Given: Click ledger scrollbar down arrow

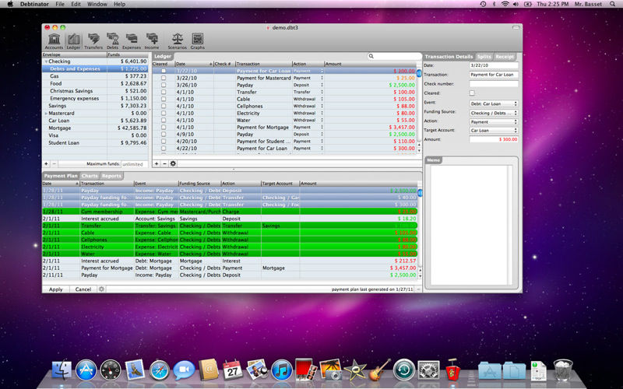Looking at the screenshot, I should [419, 151].
